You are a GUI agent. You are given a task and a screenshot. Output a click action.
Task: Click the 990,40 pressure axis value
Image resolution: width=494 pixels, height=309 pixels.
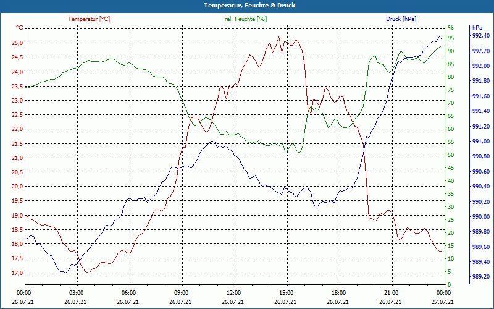click(x=481, y=187)
